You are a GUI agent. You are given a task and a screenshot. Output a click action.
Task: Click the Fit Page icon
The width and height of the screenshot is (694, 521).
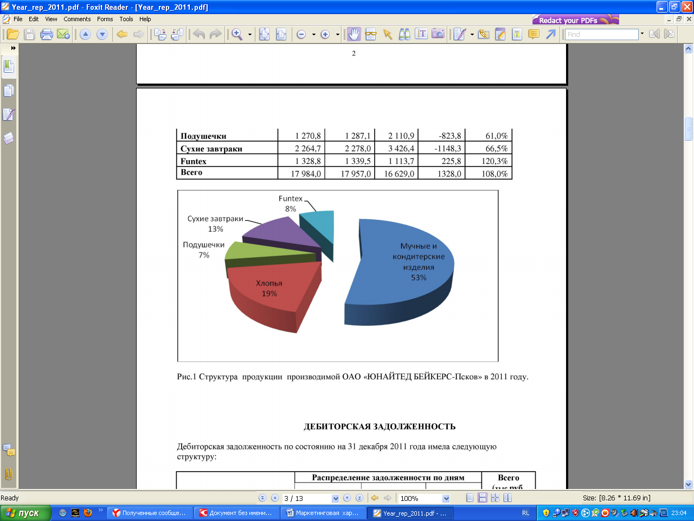[x=265, y=34]
